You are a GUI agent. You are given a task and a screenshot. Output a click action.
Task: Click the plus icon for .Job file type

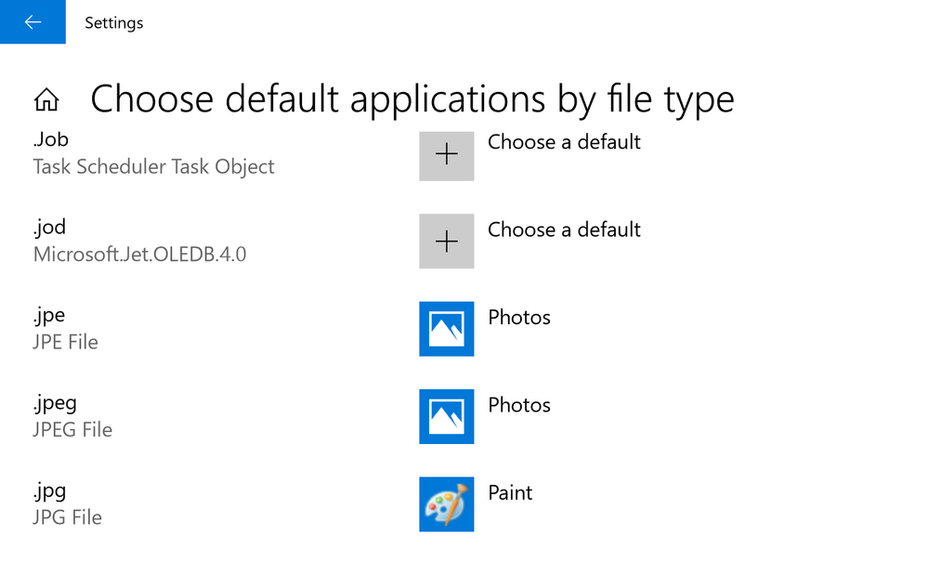(x=446, y=154)
